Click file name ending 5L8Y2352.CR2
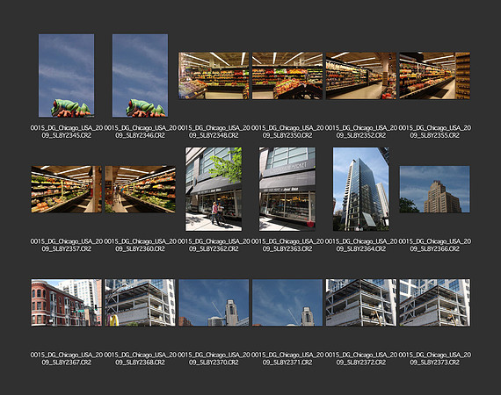 (x=361, y=132)
